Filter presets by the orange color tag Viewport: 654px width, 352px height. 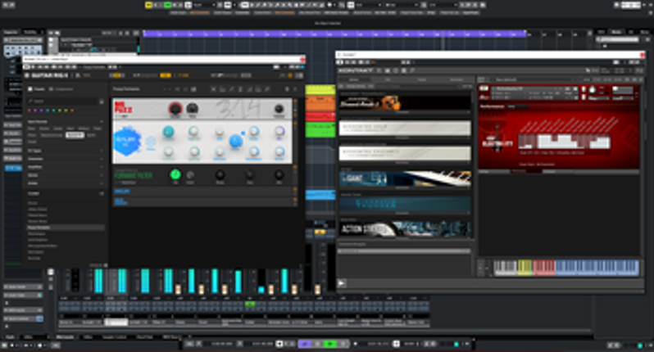point(72,111)
